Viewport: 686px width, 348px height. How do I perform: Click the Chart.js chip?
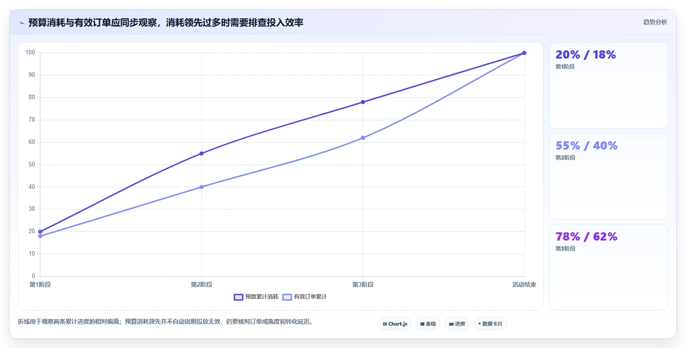pyautogui.click(x=395, y=324)
